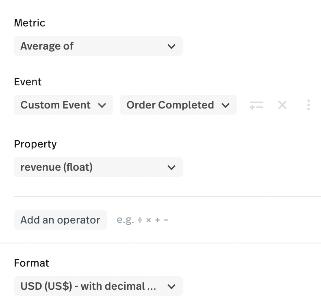Change the Order Completed event selection
This screenshot has height=308, width=321.
[x=178, y=105]
